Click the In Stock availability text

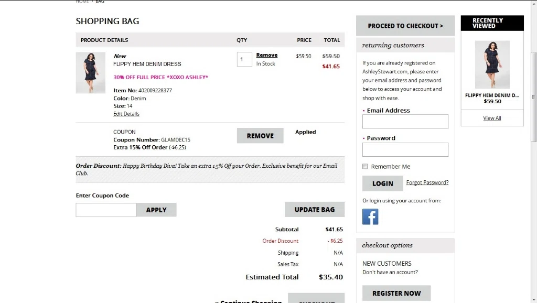[x=266, y=63]
